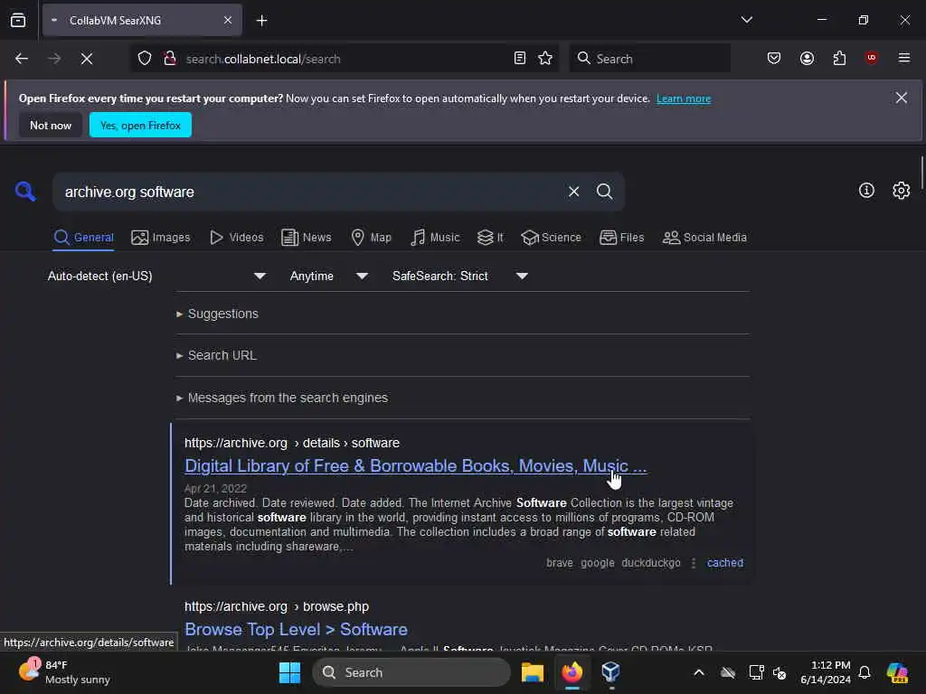
Task: Open the Windows Start menu
Action: click(x=289, y=672)
